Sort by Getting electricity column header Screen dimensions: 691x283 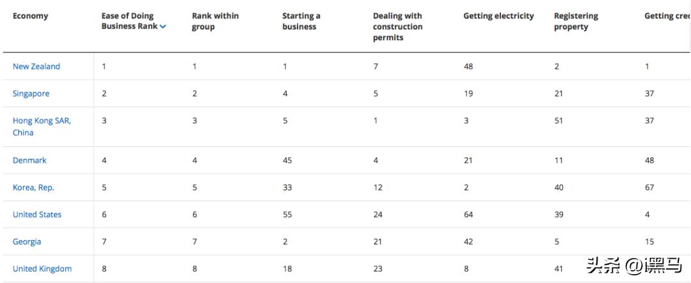click(x=498, y=16)
